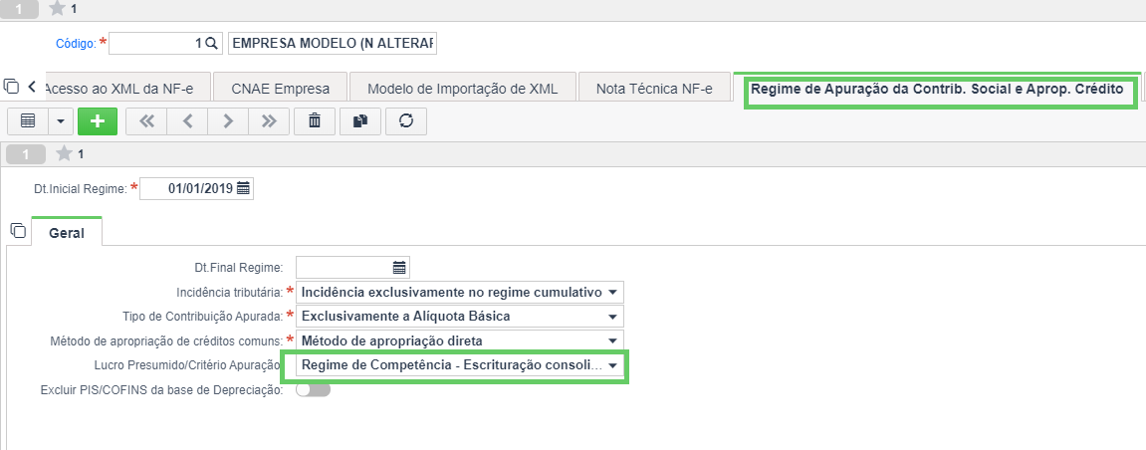The image size is (1146, 450).
Task: Switch to Modelo de Importação de XML tab
Action: tap(463, 90)
